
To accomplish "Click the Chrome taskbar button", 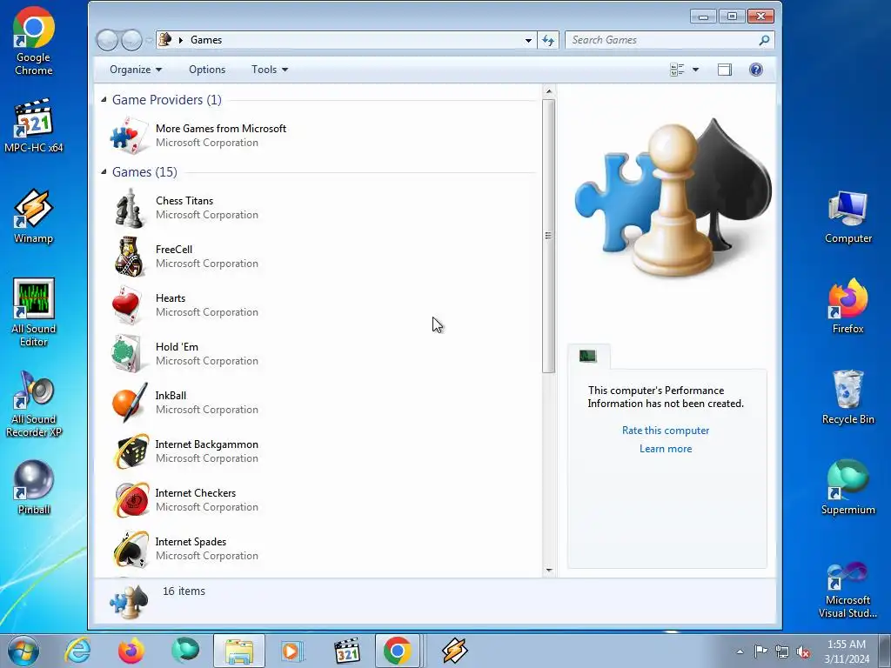I will 397,651.
